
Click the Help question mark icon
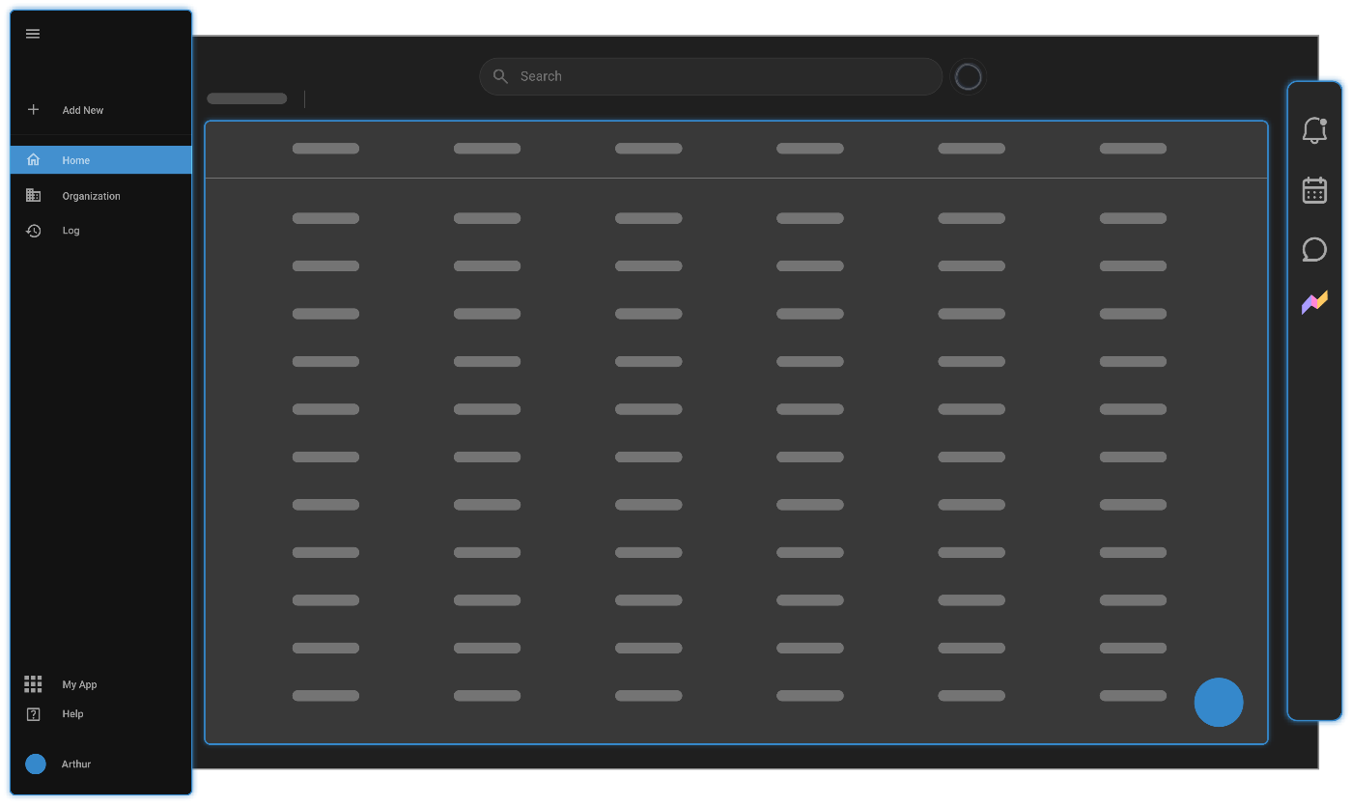pyautogui.click(x=33, y=713)
